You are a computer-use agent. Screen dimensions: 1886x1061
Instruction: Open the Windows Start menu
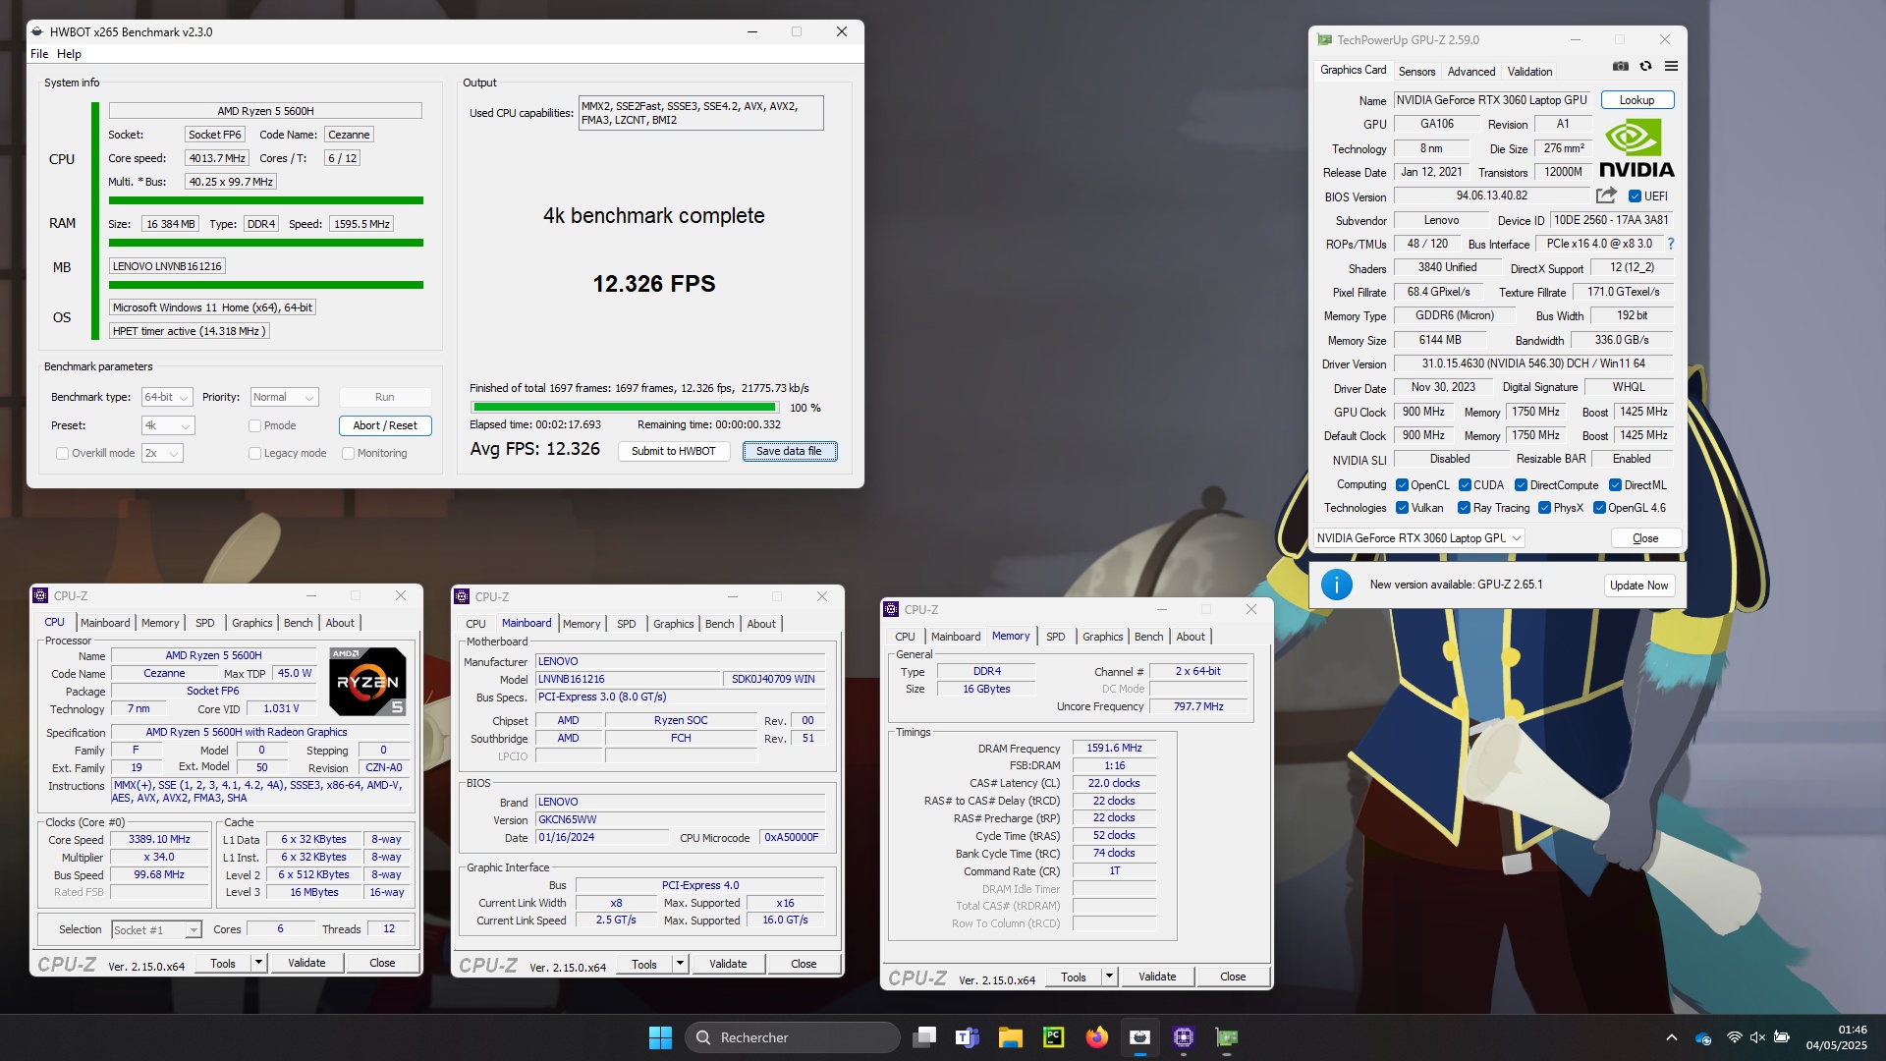coord(660,1037)
